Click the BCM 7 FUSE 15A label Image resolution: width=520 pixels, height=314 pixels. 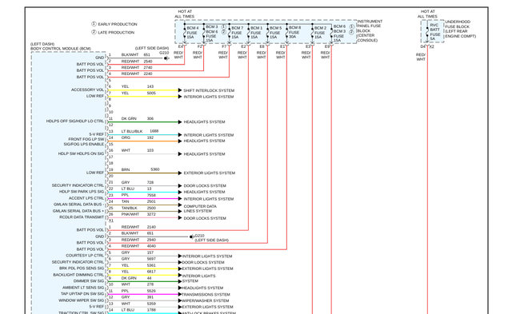tap(237, 33)
